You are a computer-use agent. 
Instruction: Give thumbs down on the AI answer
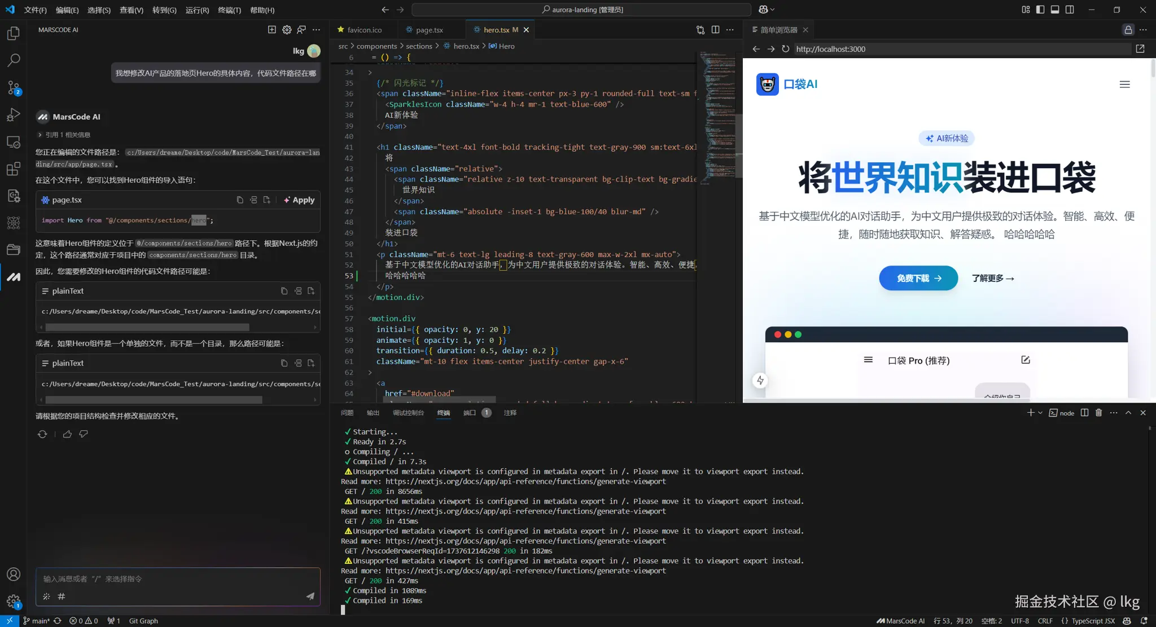(83, 434)
